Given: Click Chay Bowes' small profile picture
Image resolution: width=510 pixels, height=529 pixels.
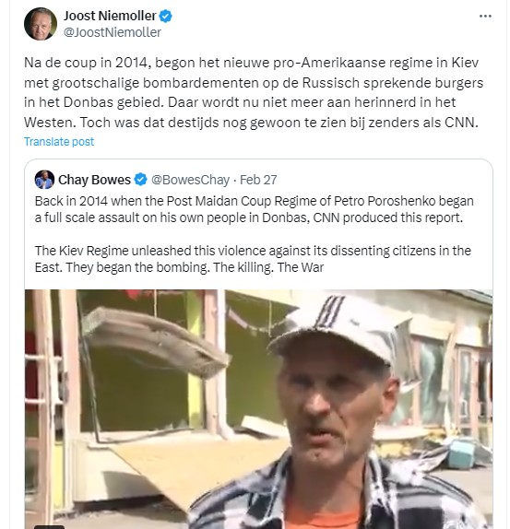Looking at the screenshot, I should coord(44,180).
